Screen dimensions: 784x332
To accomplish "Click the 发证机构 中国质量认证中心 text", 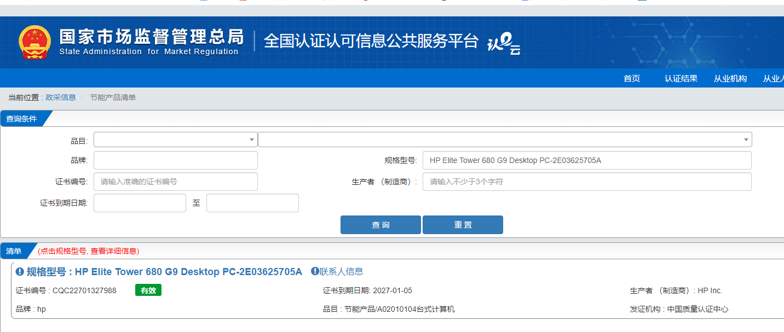I will 679,309.
